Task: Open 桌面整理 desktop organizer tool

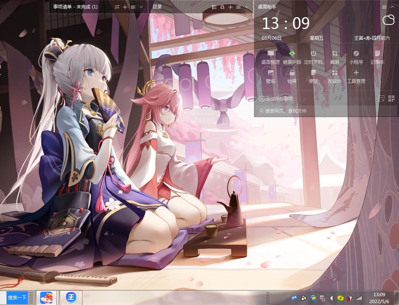Action: coord(270,58)
